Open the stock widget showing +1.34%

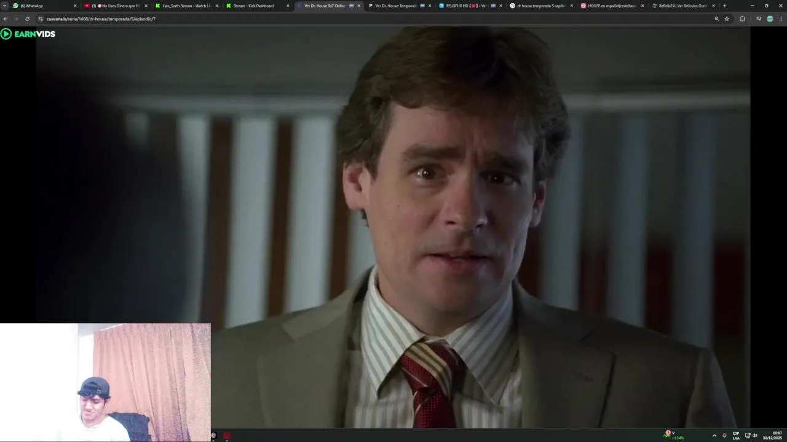pyautogui.click(x=674, y=435)
